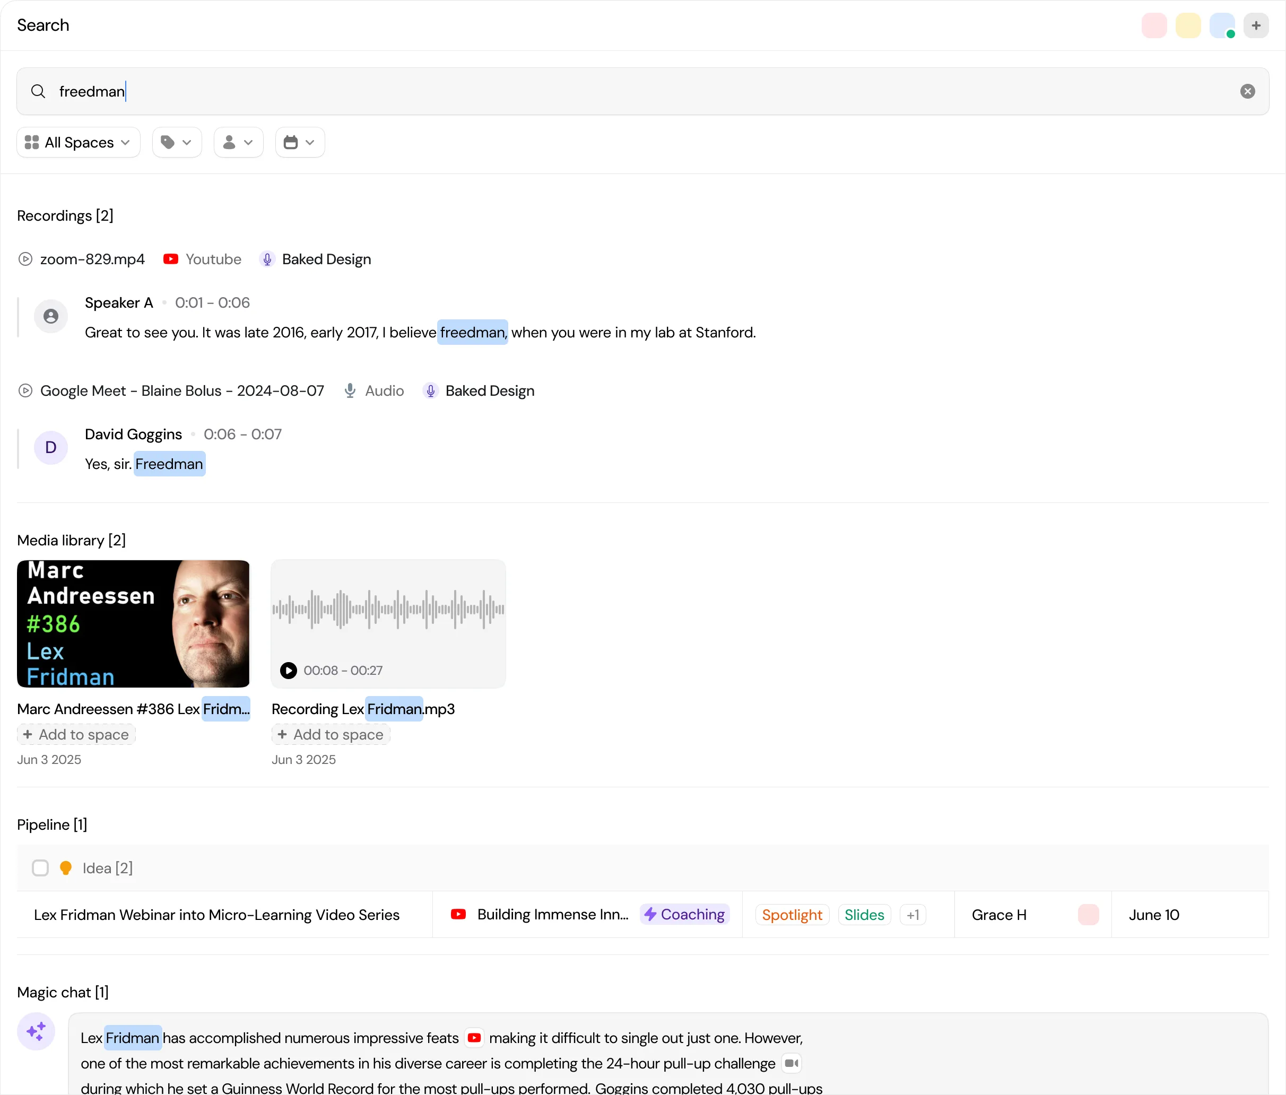This screenshot has height=1095, width=1286.
Task: Play the 00:08 - 00:27 audio clip
Action: pos(289,671)
